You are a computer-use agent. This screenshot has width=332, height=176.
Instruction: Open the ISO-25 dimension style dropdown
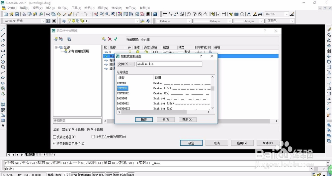[x=287, y=14]
